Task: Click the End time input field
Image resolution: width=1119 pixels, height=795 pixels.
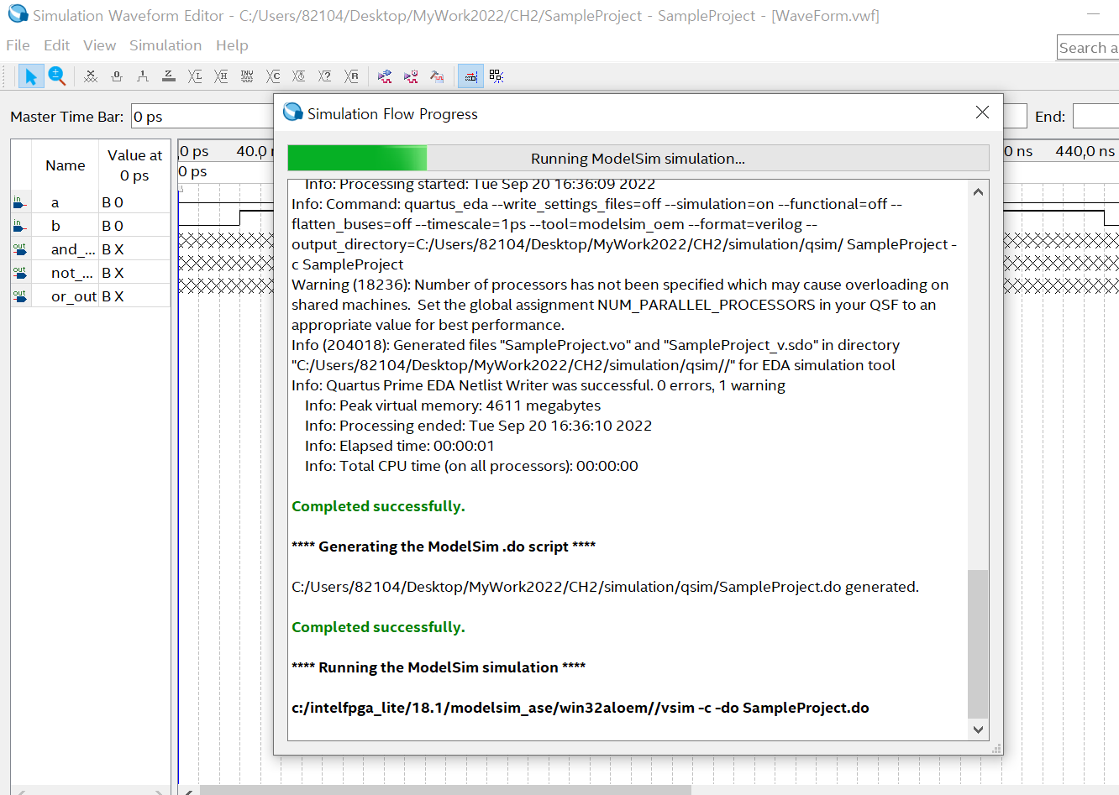Action: [1095, 116]
